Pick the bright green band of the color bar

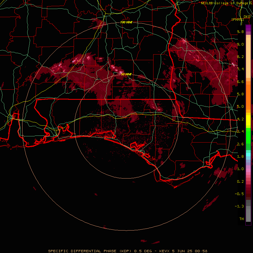pyautogui.click(x=248, y=136)
